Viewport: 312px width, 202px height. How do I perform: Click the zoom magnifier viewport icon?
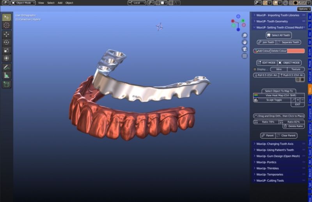point(245,35)
